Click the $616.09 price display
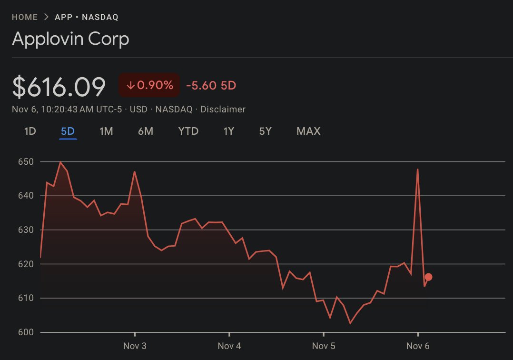 click(59, 86)
